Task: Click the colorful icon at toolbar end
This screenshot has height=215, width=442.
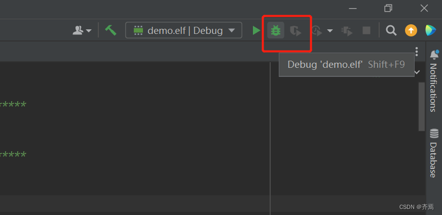Action: pyautogui.click(x=431, y=30)
